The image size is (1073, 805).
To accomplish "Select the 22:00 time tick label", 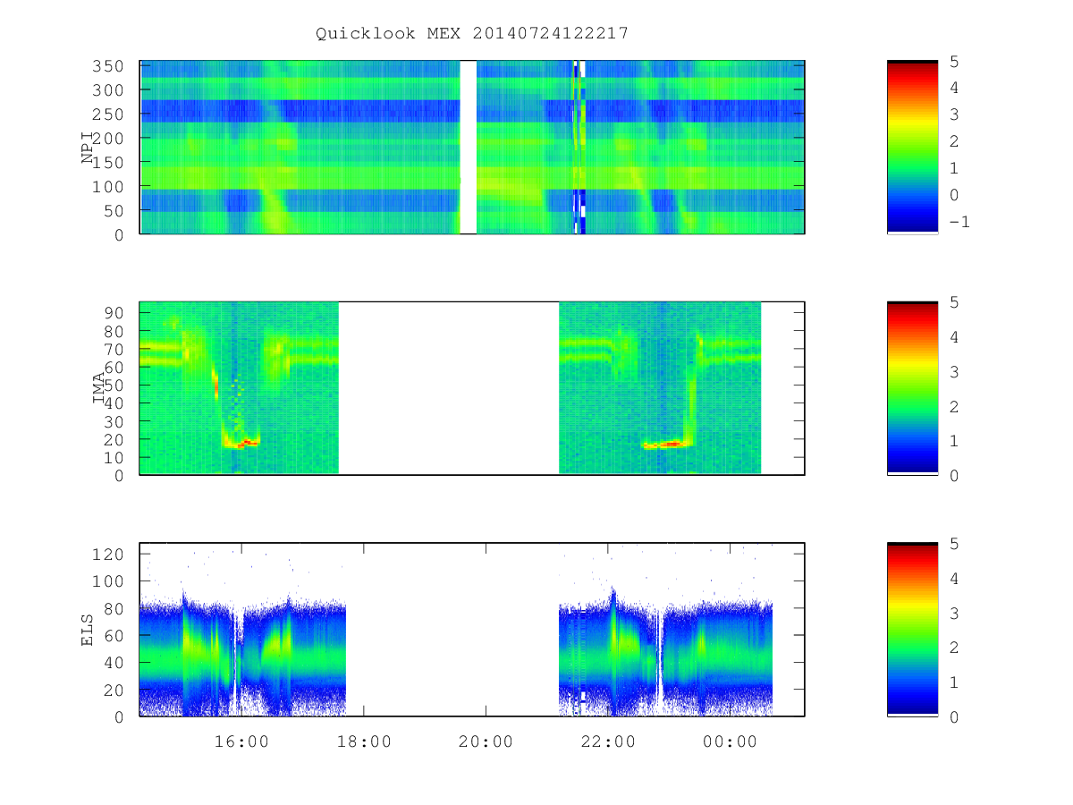I will pyautogui.click(x=608, y=741).
